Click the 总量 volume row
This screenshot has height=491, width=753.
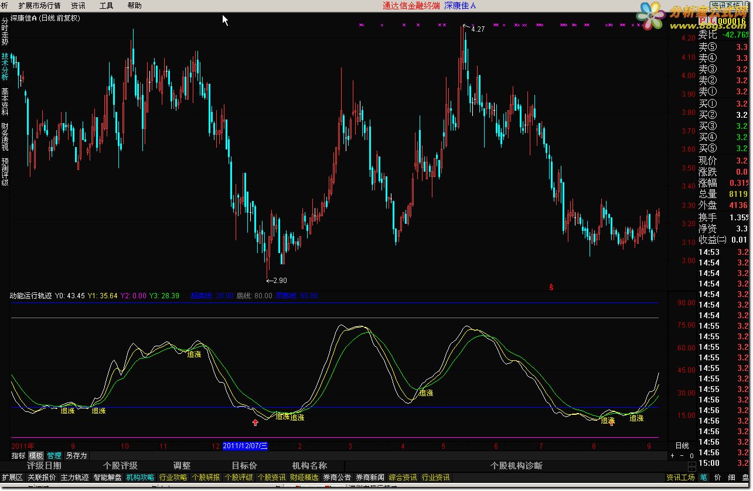(723, 194)
